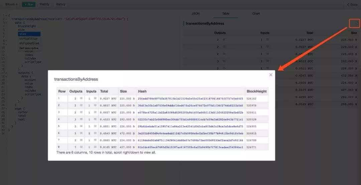Click the BlockHeight column header in modal
The height and width of the screenshot is (185, 361).
[x=256, y=91]
